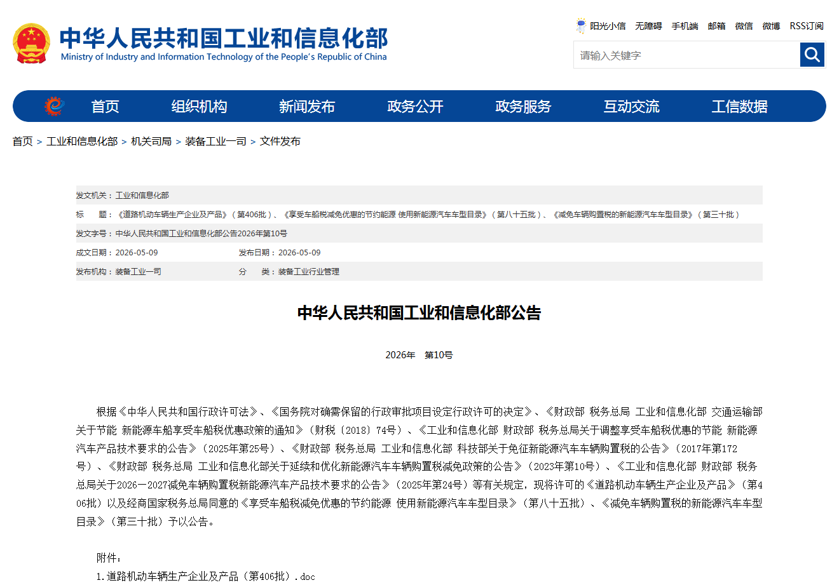Screen dimensions: 839x585
Task: Click the 发文机关 value 工业和信息化部
Action: click(142, 196)
